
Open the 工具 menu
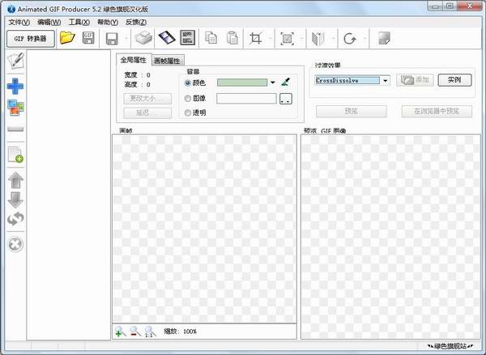79,23
